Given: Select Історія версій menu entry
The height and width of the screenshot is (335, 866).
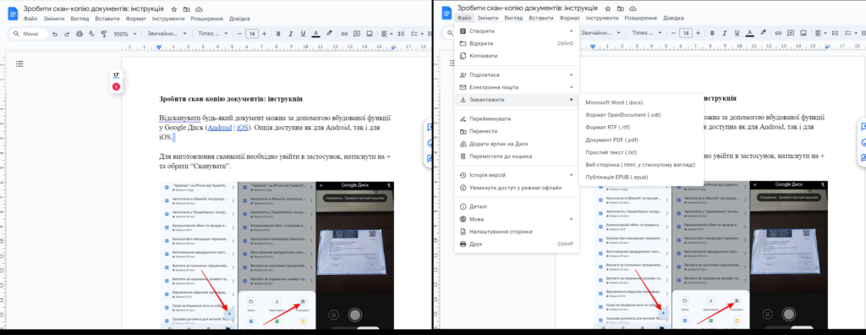Looking at the screenshot, I should pos(517,174).
